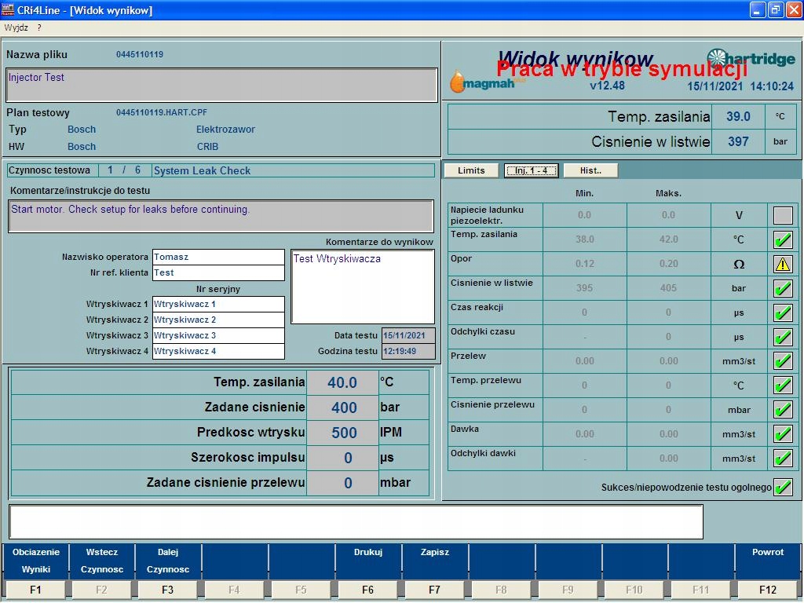This screenshot has width=804, height=603.
Task: Switch to the Limits tab
Action: click(471, 170)
